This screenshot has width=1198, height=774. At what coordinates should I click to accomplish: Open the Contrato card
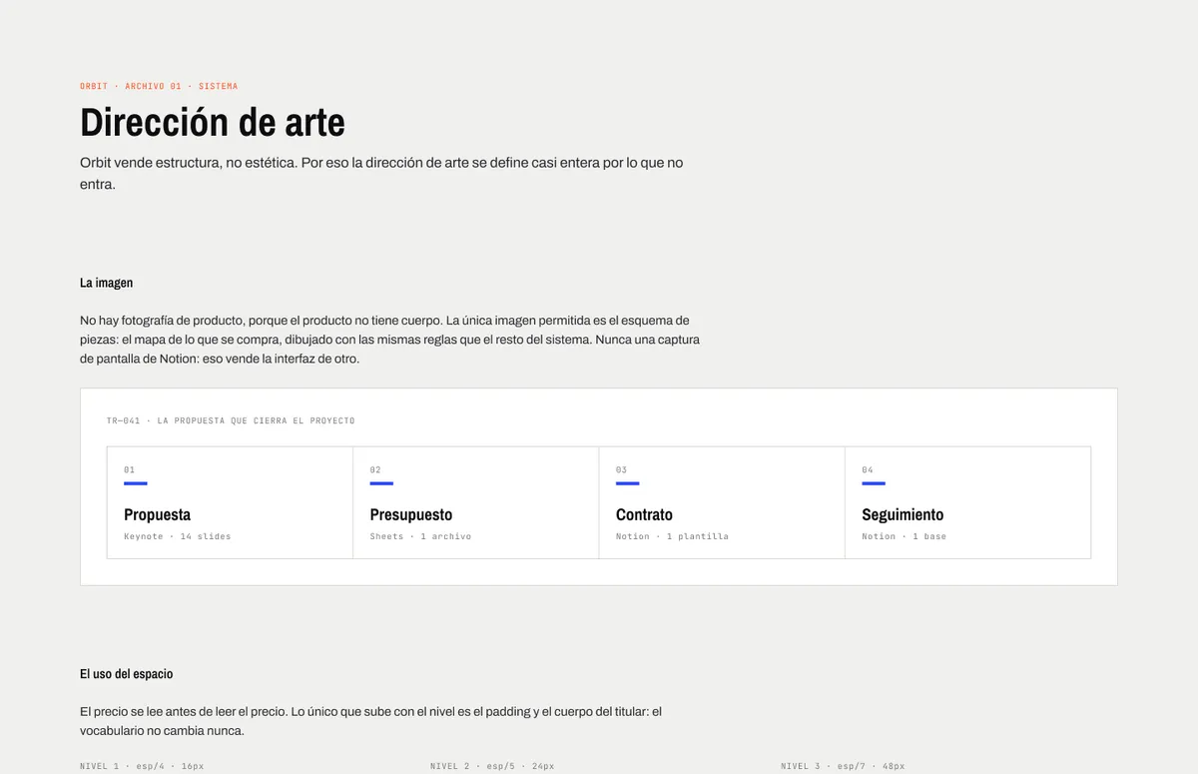[722, 502]
